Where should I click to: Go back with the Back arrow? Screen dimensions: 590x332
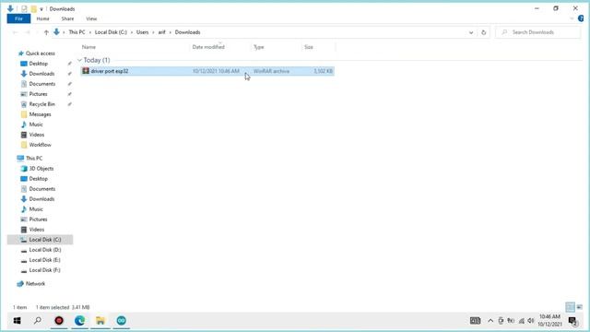click(x=15, y=32)
